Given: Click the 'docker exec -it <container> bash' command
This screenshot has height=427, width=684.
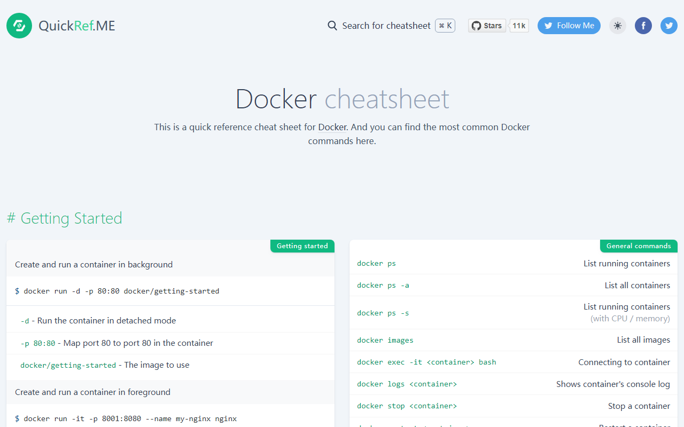Looking at the screenshot, I should pos(426,362).
